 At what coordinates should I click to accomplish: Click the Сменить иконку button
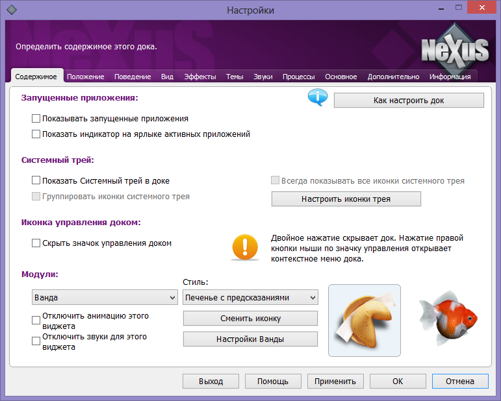251,319
